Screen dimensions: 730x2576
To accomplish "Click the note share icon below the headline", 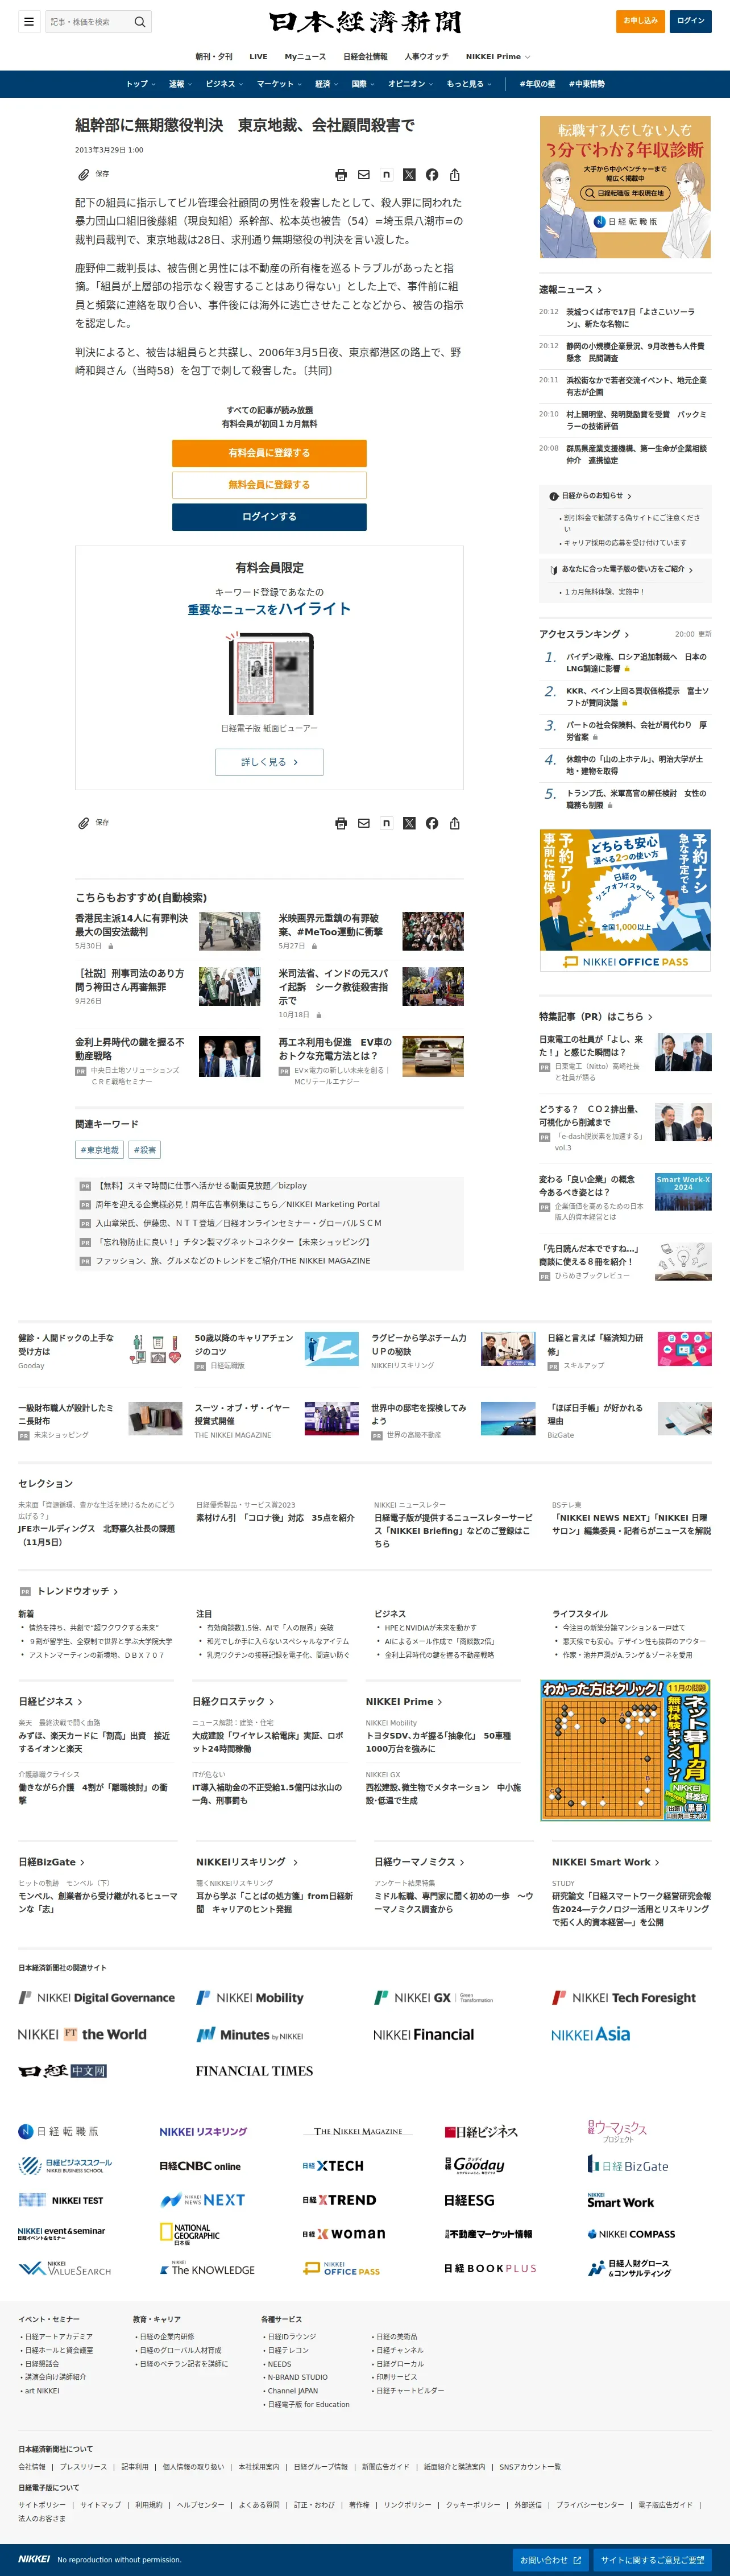I will [387, 175].
